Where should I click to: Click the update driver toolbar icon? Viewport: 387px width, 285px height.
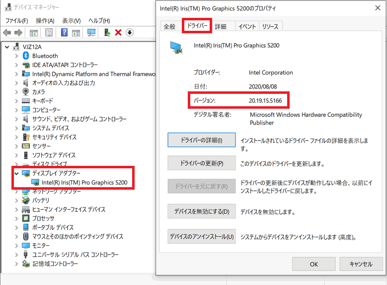pyautogui.click(x=107, y=33)
